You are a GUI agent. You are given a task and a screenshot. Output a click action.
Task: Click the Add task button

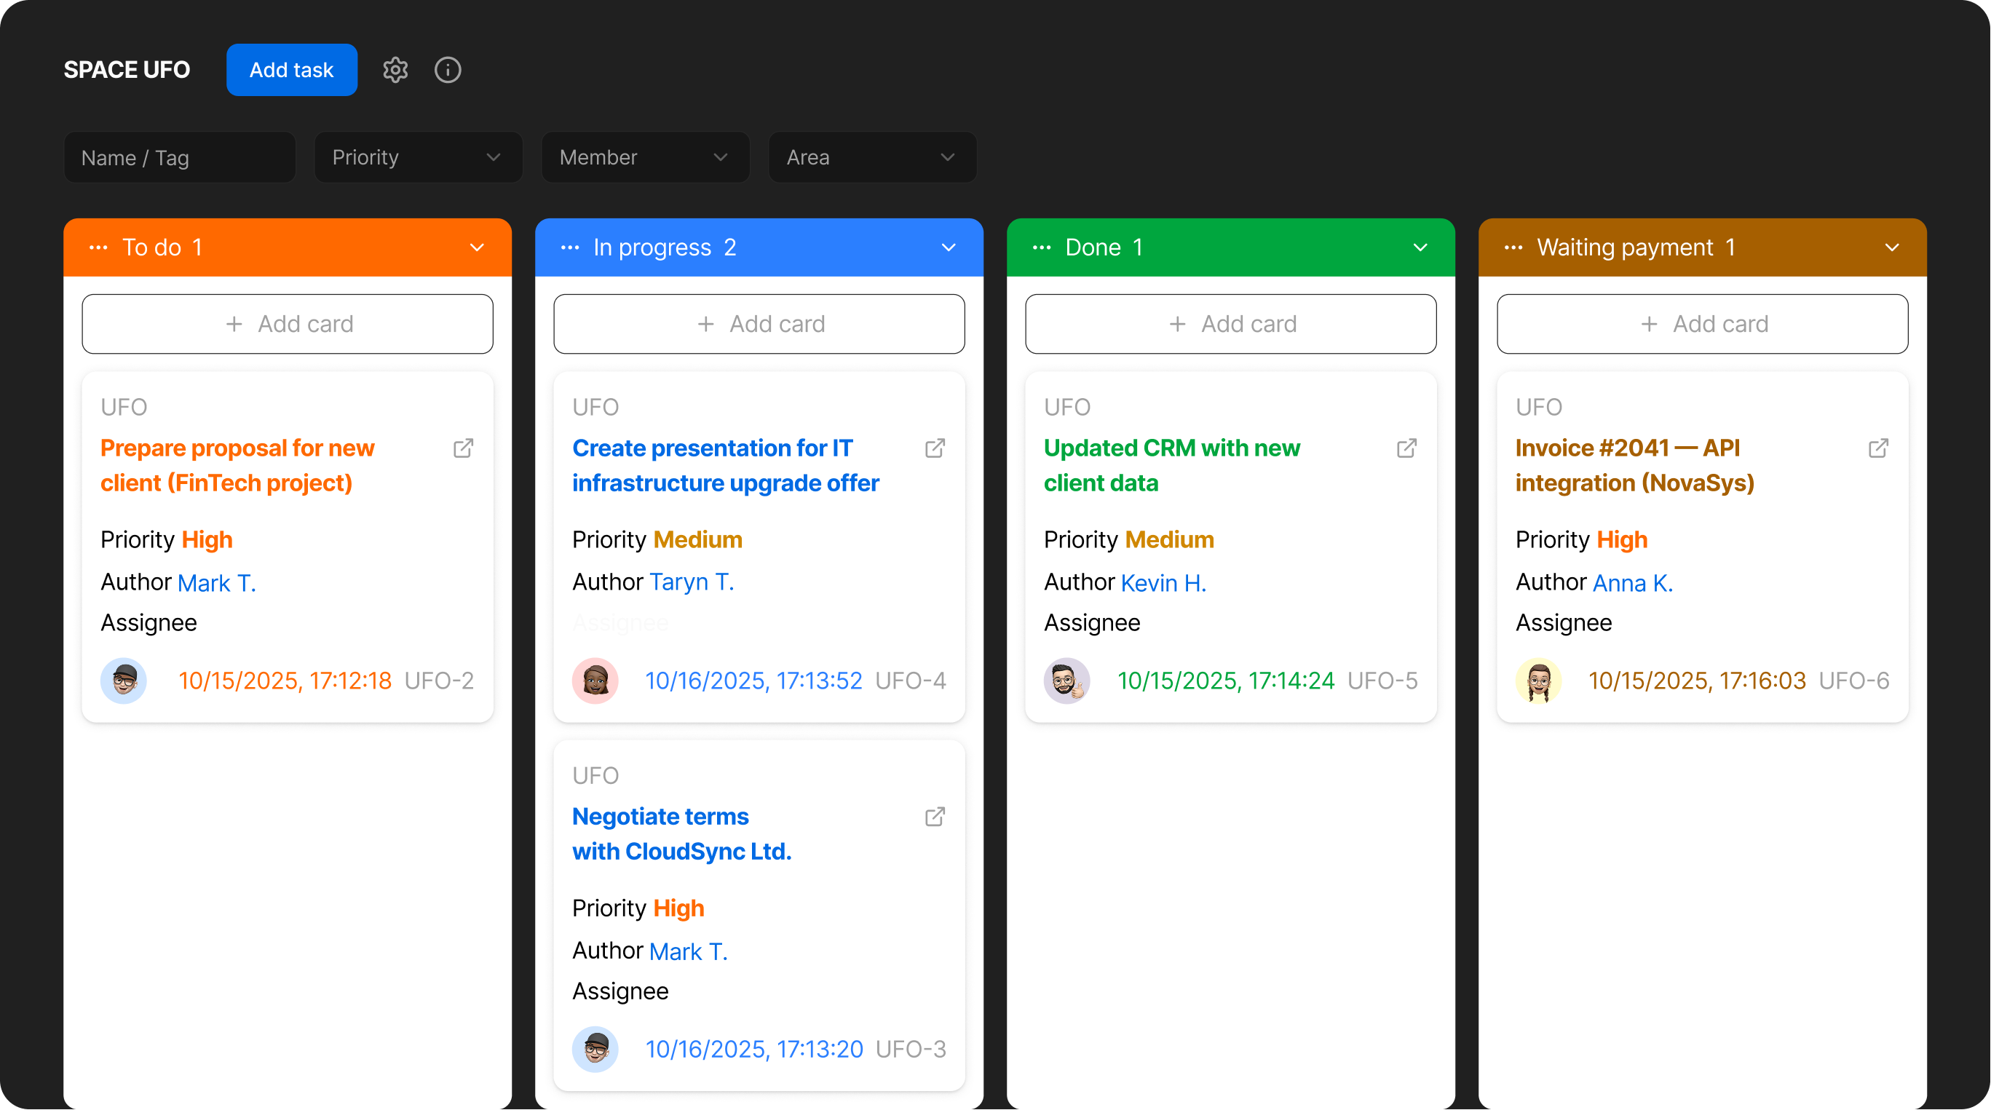291,70
